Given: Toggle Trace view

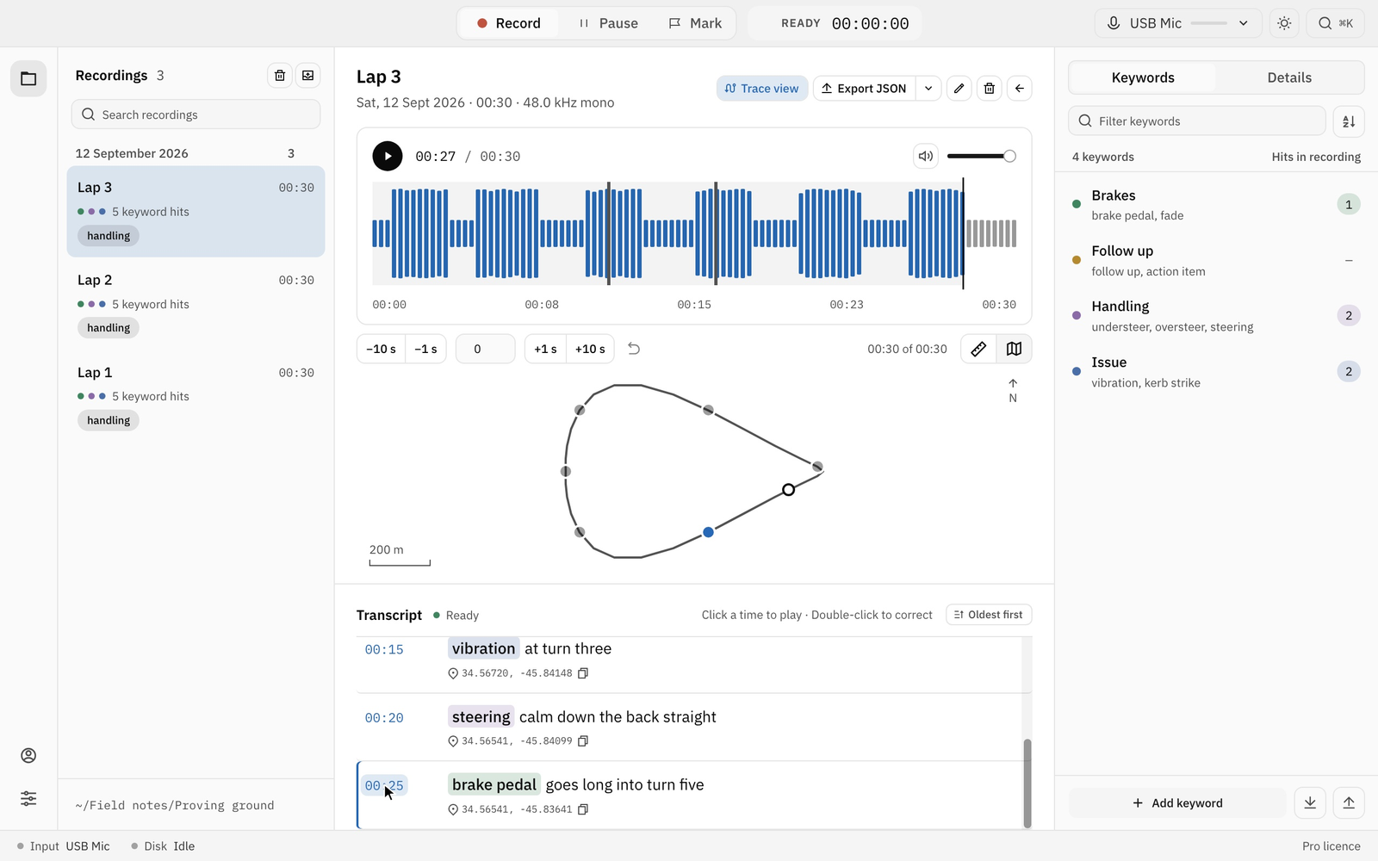Looking at the screenshot, I should [x=762, y=88].
